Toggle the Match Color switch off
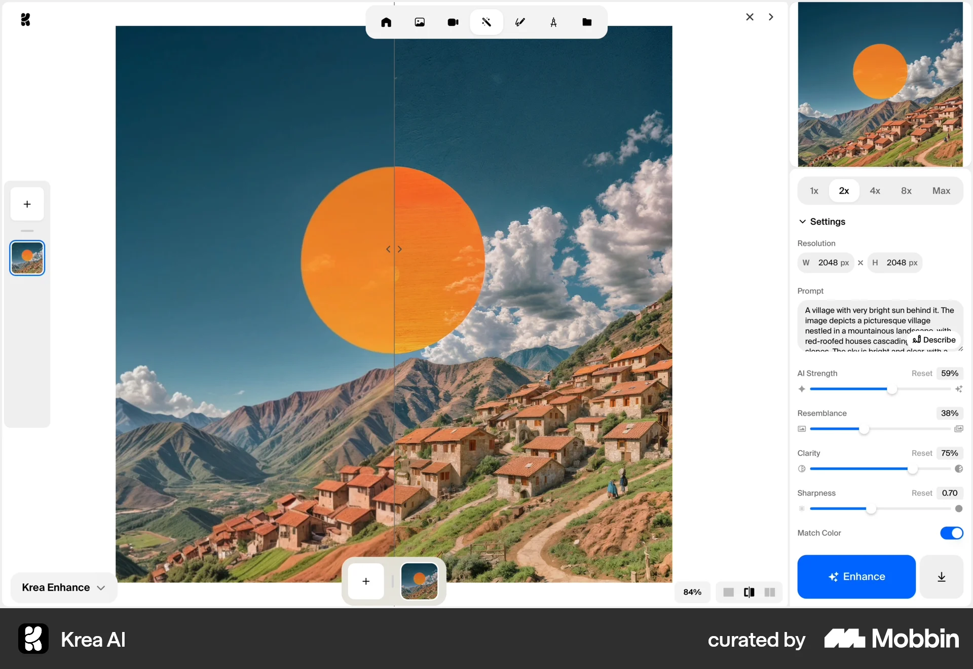 [x=951, y=533]
